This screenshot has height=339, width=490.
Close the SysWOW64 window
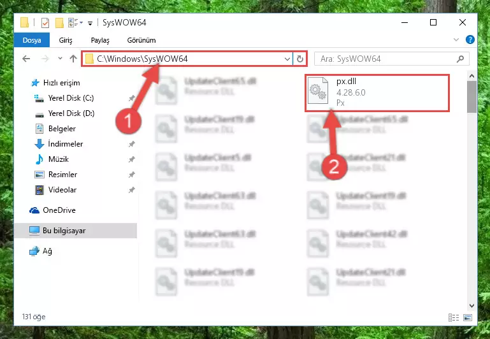463,22
